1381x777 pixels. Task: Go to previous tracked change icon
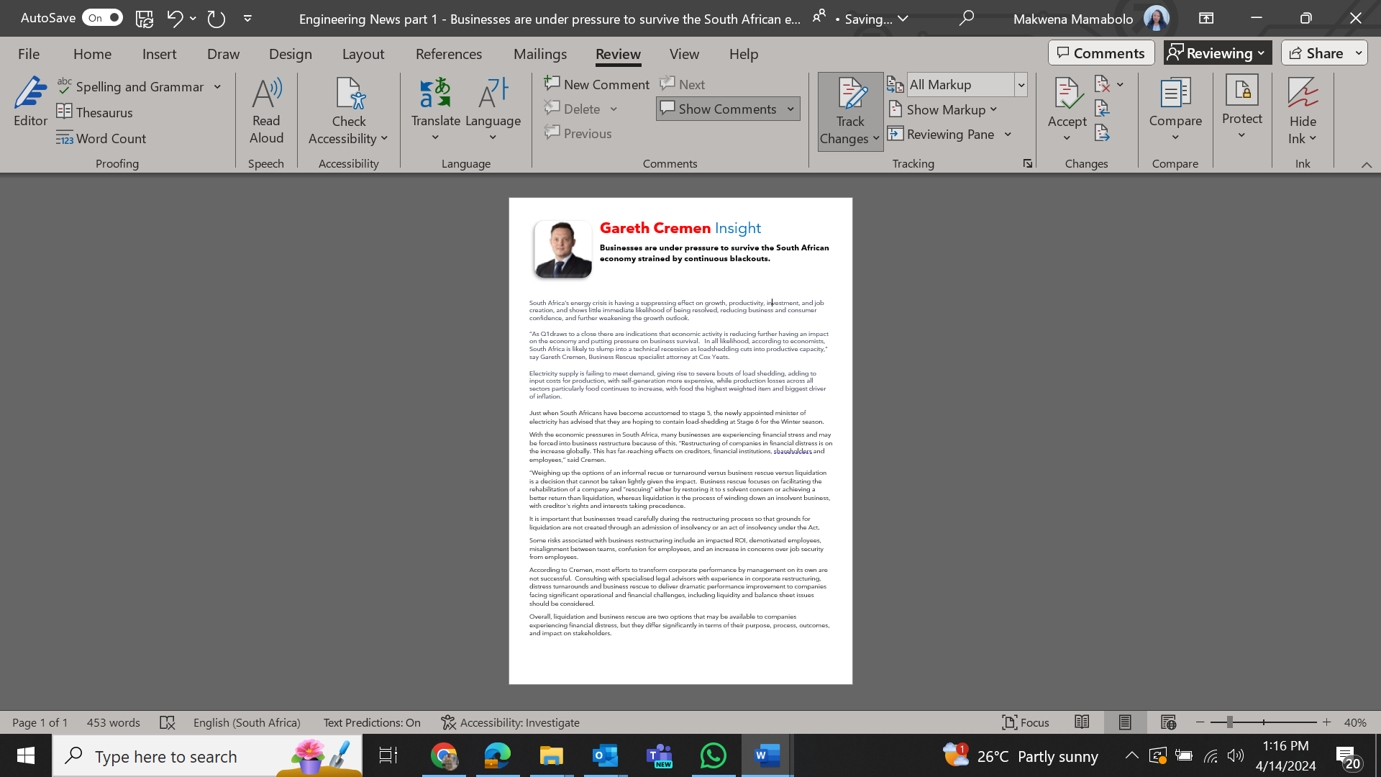click(1102, 109)
